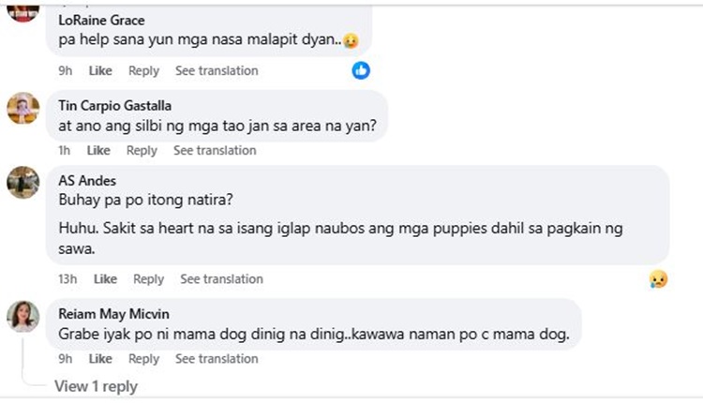This screenshot has height=403, width=703.
Task: See translation of Reiam May Micvin's comment
Action: (x=216, y=358)
